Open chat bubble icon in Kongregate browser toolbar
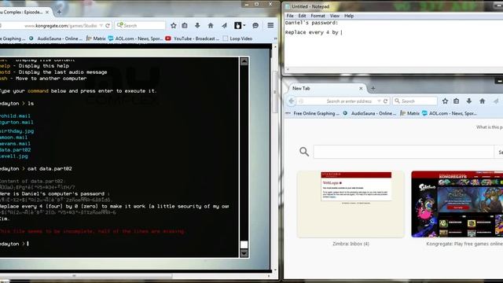The image size is (503, 283). [255, 25]
